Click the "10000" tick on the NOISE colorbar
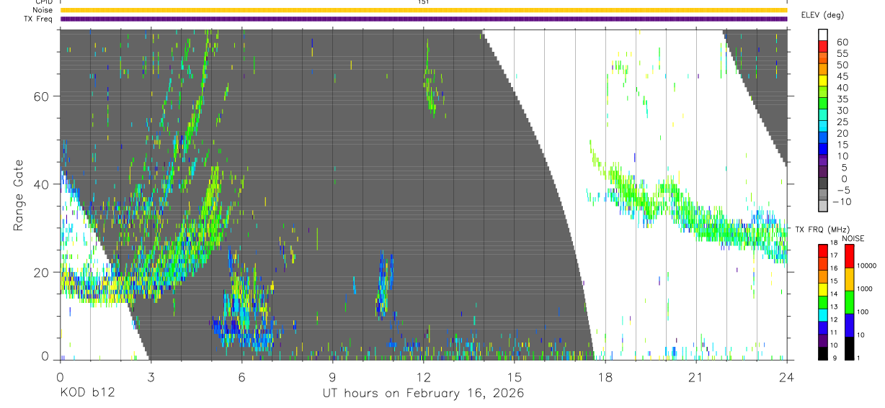The width and height of the screenshot is (885, 408). [868, 266]
